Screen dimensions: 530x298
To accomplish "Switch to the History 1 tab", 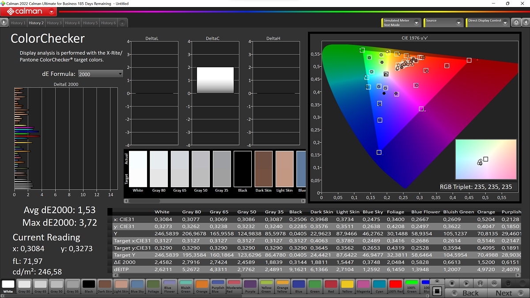I will pyautogui.click(x=18, y=23).
